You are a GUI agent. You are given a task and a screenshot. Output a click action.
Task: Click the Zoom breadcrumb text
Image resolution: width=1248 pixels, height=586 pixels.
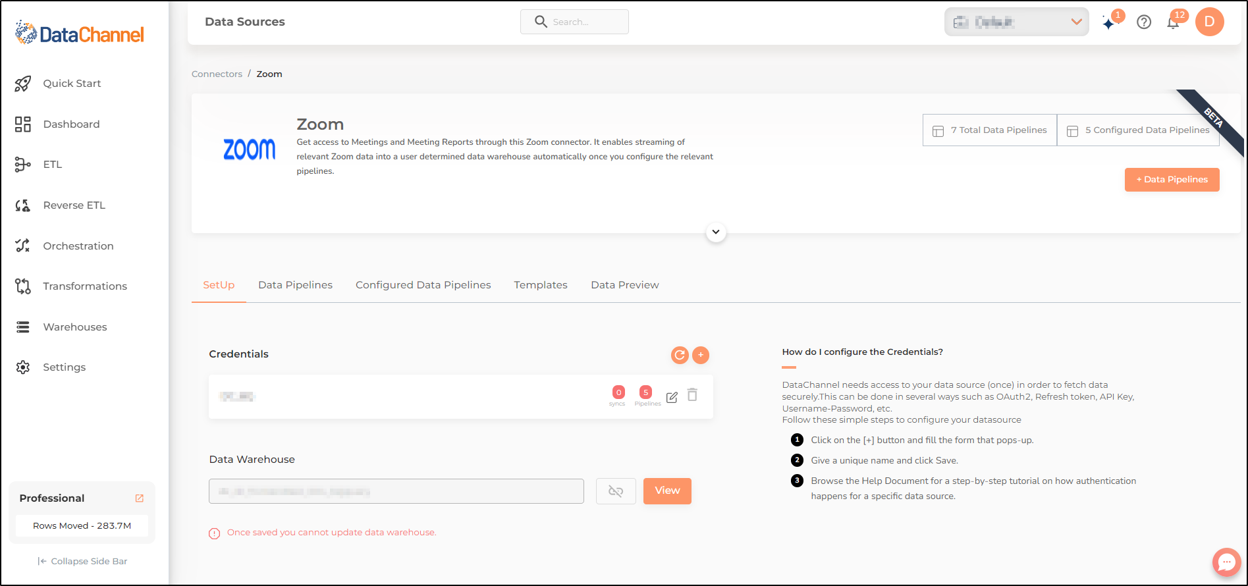pos(269,74)
